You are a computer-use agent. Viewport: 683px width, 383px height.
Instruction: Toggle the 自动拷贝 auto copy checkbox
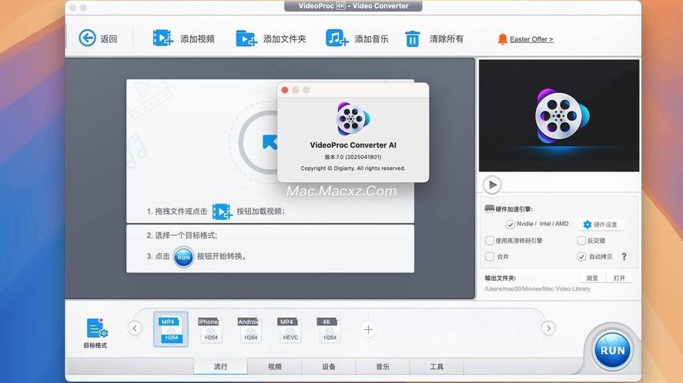tap(581, 256)
